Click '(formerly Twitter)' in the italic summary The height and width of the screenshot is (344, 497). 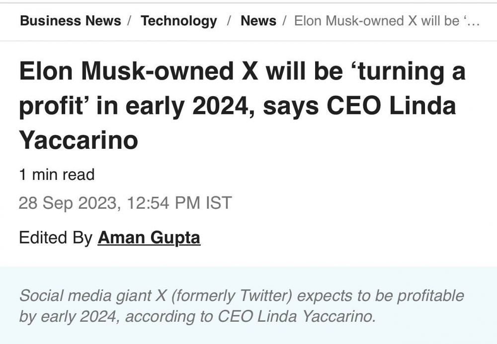click(231, 295)
